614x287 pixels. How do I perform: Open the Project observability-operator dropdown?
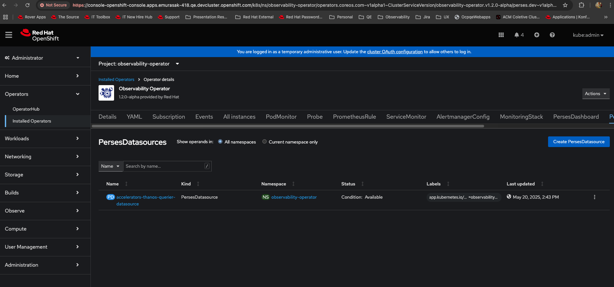click(139, 64)
